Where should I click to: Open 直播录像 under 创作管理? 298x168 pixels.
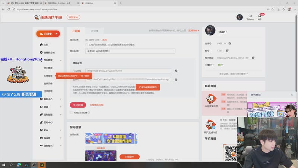(48, 83)
